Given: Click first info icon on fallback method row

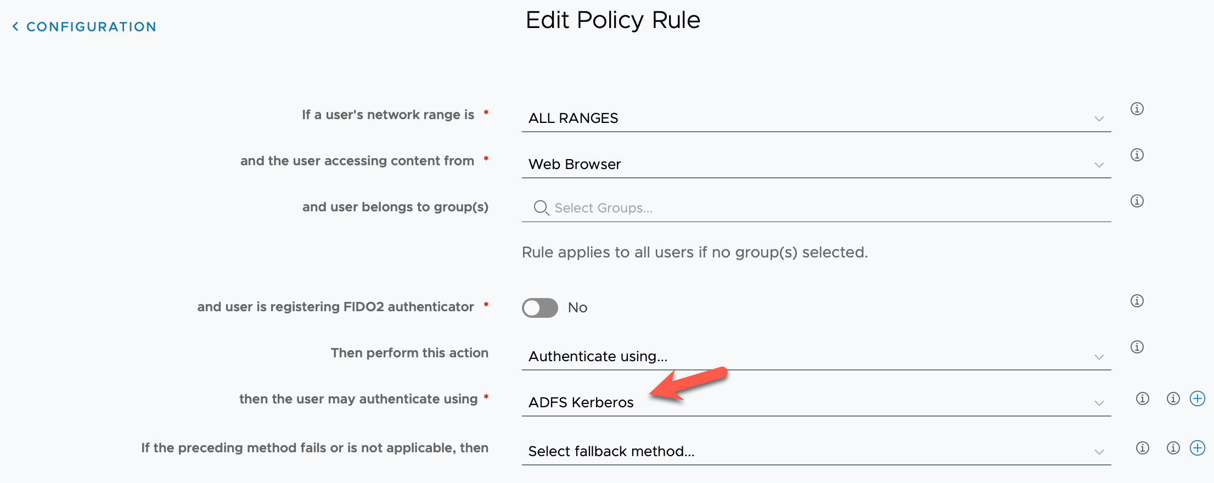Looking at the screenshot, I should [x=1142, y=448].
